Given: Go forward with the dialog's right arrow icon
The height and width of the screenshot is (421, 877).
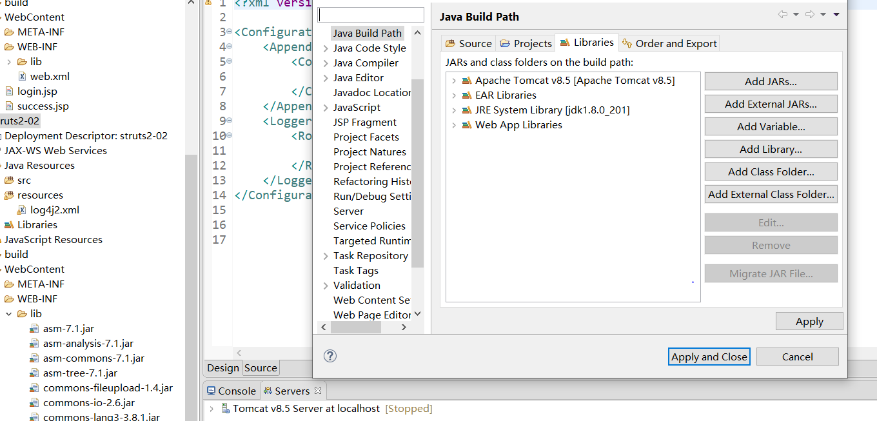Looking at the screenshot, I should pyautogui.click(x=810, y=14).
